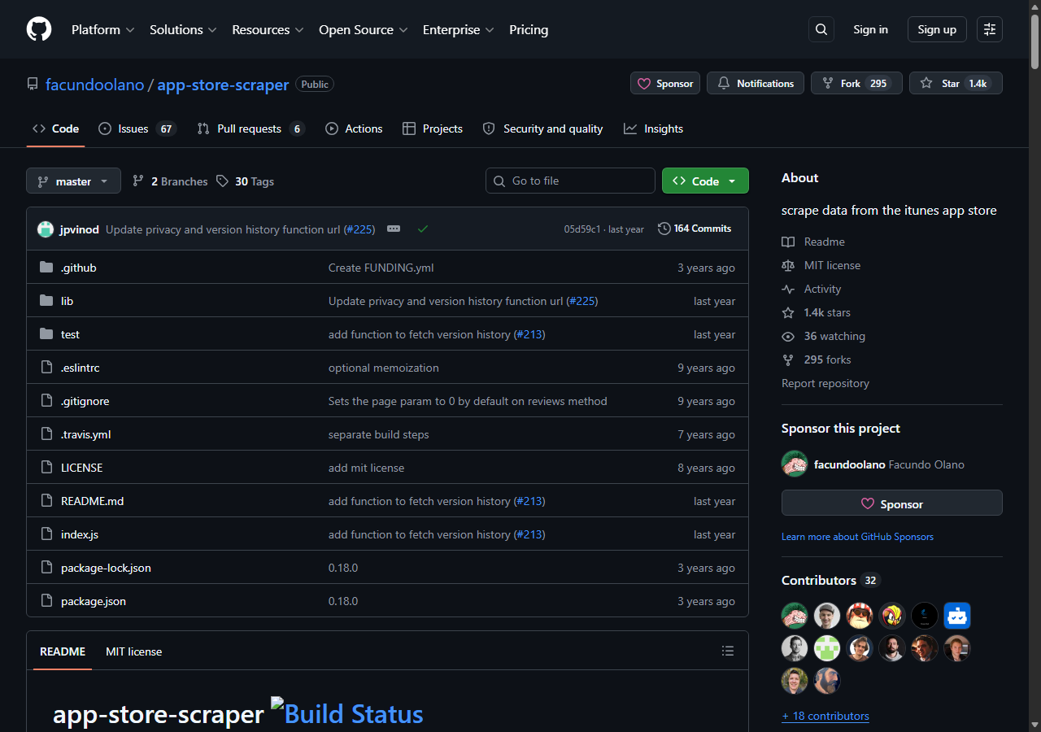Click large Sponsor button in sidebar
The image size is (1041, 732).
coord(892,503)
